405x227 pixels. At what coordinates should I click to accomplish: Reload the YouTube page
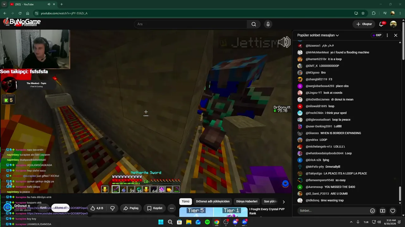pos(20,13)
